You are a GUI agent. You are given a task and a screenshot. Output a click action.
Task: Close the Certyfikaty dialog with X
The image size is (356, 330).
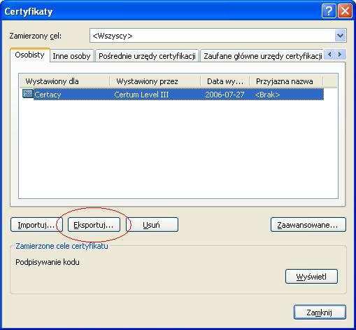tap(345, 11)
